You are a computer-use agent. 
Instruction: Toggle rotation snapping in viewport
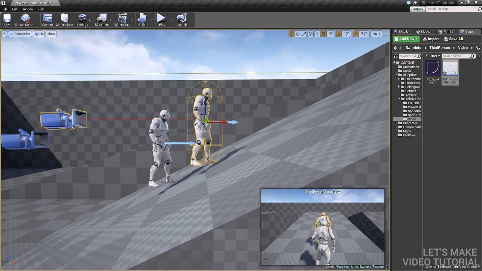pos(339,34)
